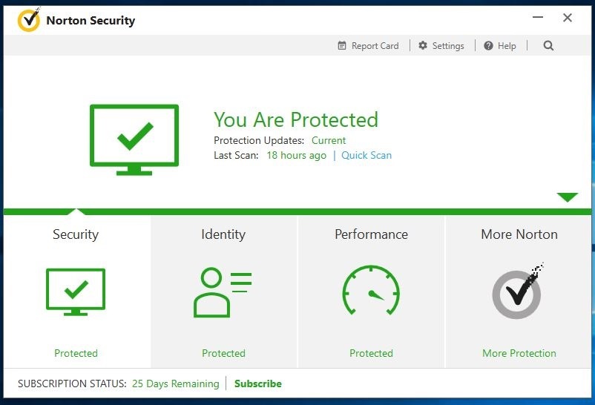The image size is (595, 405).
Task: Click the Settings gear icon
Action: click(423, 45)
